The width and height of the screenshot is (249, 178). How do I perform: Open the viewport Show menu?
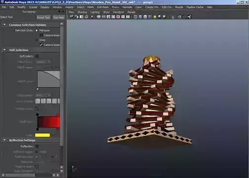point(106,12)
